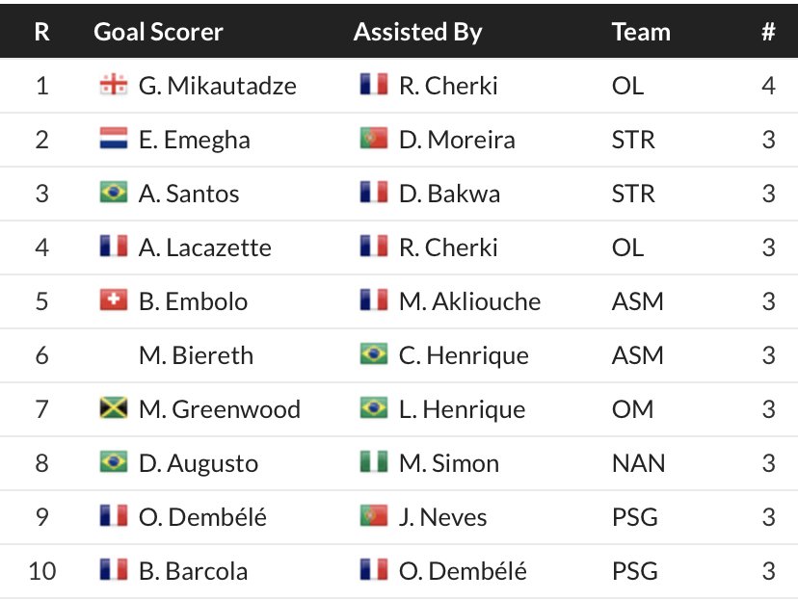This screenshot has width=798, height=600.
Task: Sort by Assisted By column header
Action: coord(418,32)
